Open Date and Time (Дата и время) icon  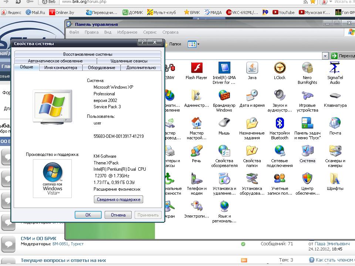[252, 96]
